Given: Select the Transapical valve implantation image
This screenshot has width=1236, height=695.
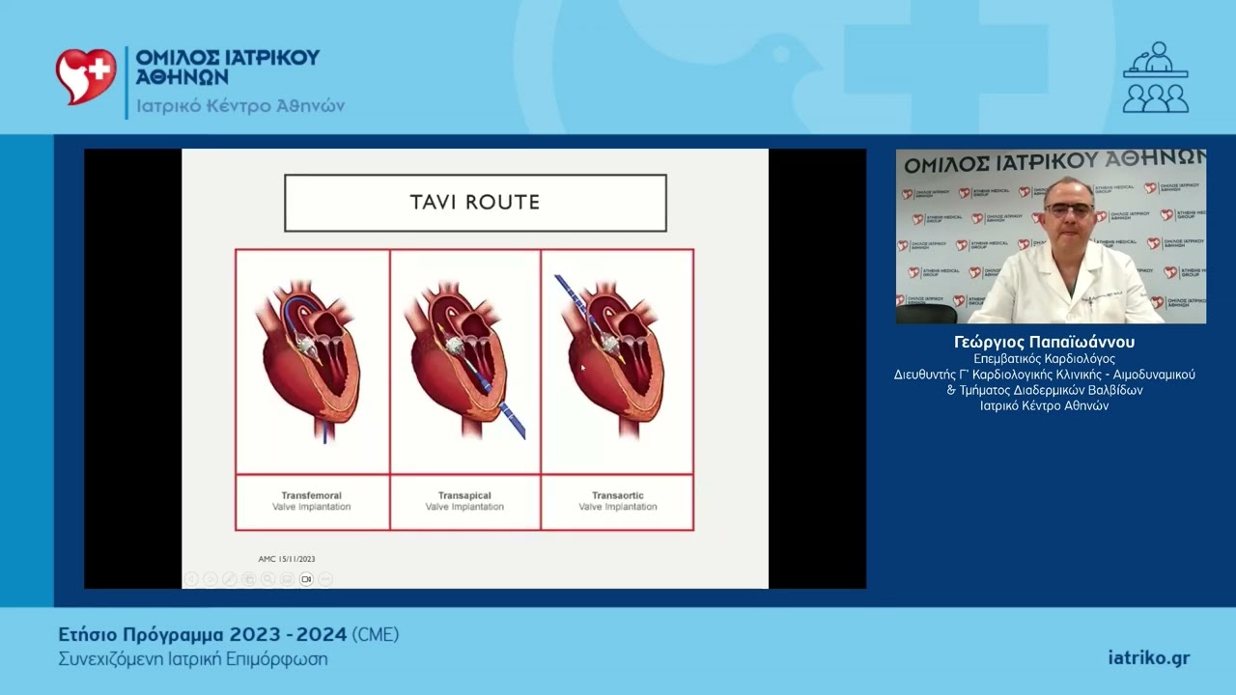Looking at the screenshot, I should pyautogui.click(x=465, y=362).
